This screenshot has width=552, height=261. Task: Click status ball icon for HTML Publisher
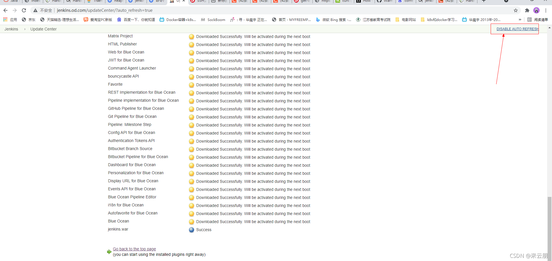[x=191, y=45]
